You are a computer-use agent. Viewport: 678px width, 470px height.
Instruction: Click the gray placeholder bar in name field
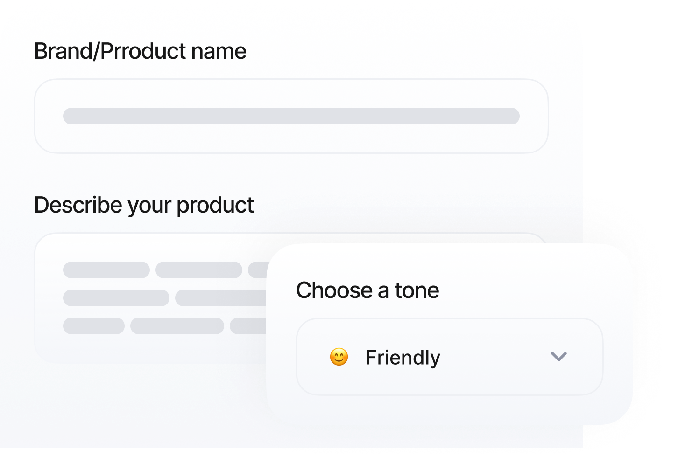[291, 116]
